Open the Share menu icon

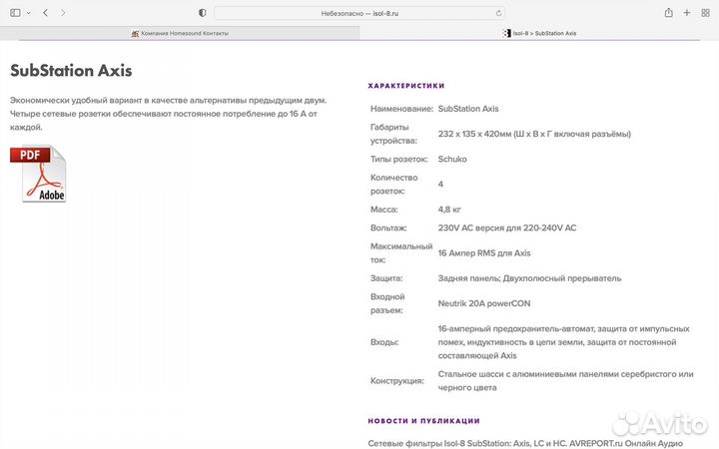(668, 13)
